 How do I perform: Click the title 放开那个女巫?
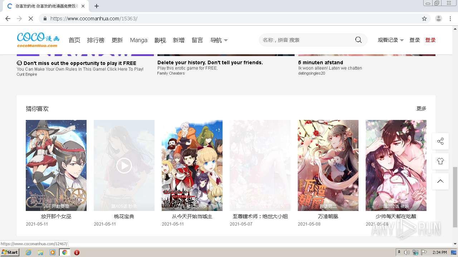coord(56,216)
